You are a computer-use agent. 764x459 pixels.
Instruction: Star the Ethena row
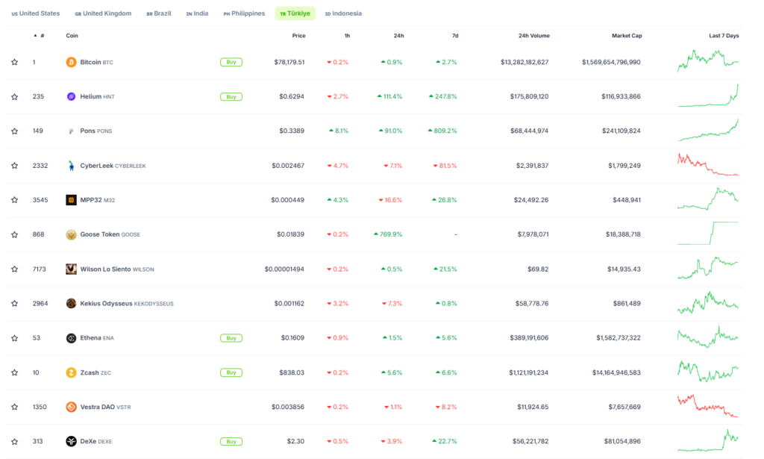click(x=15, y=338)
